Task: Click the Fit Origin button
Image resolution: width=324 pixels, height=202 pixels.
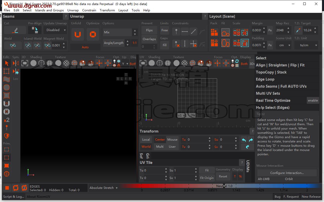Action: pyautogui.click(x=207, y=178)
